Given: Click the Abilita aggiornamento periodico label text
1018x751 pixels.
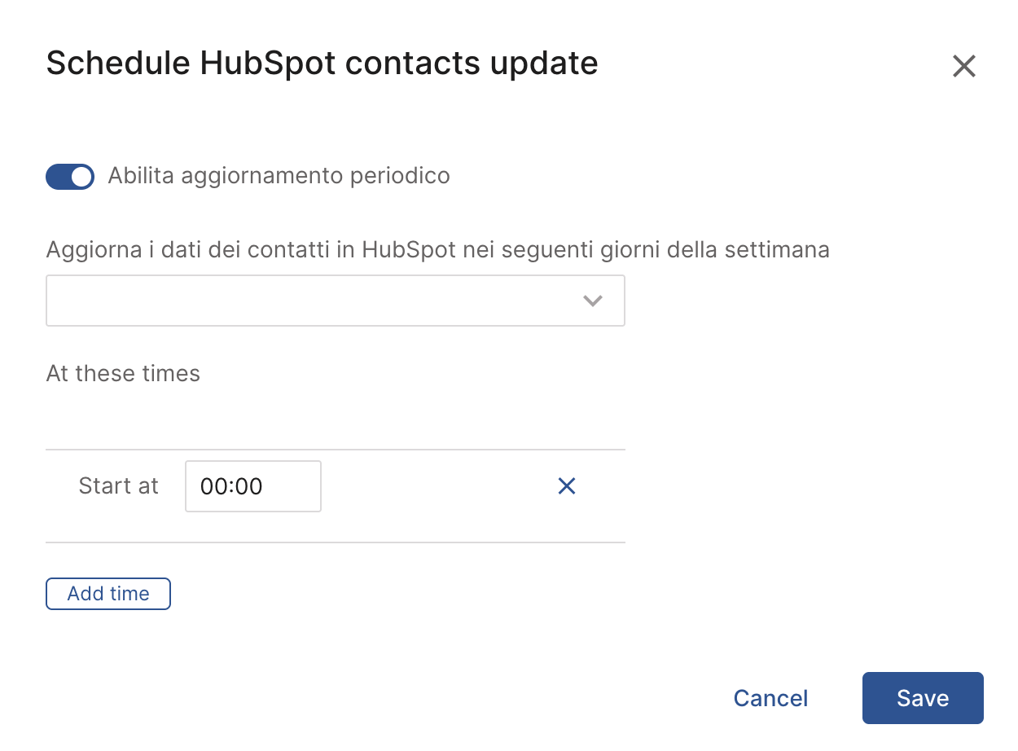Looking at the screenshot, I should tap(279, 176).
